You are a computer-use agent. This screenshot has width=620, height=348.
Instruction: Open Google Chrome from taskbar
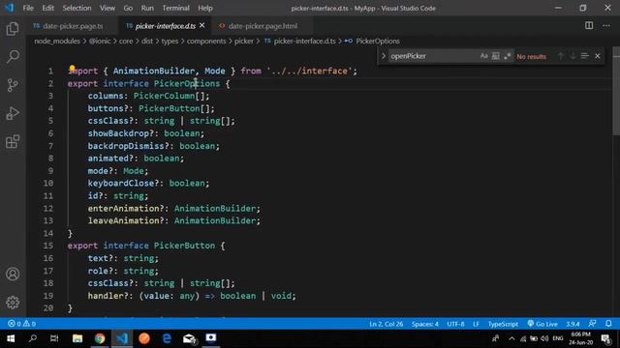coord(100,338)
